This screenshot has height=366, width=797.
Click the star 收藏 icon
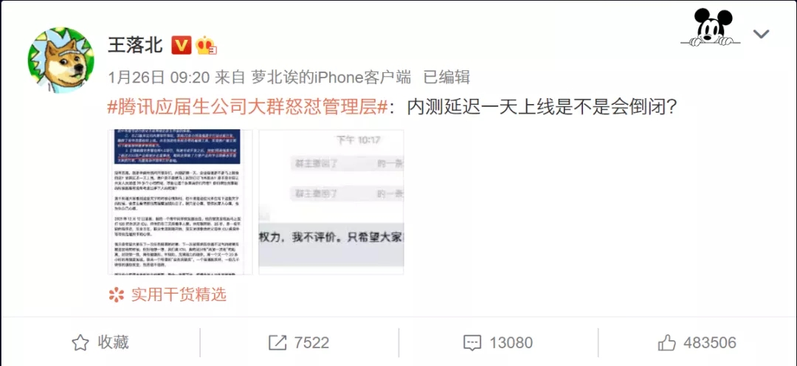(80, 342)
